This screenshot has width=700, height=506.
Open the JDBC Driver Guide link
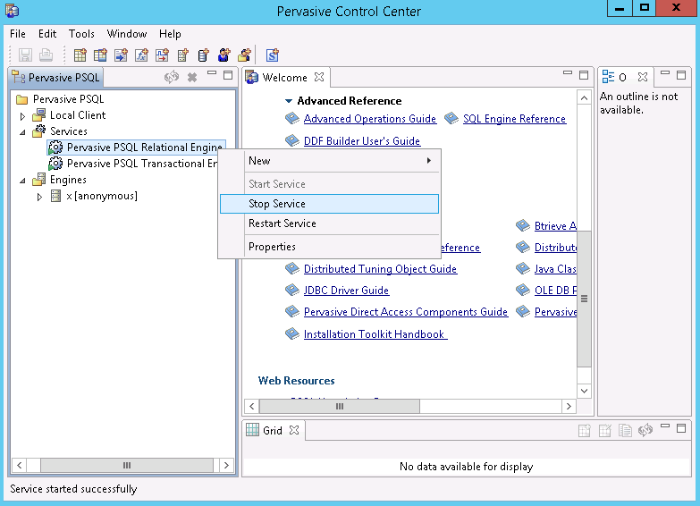[346, 291]
